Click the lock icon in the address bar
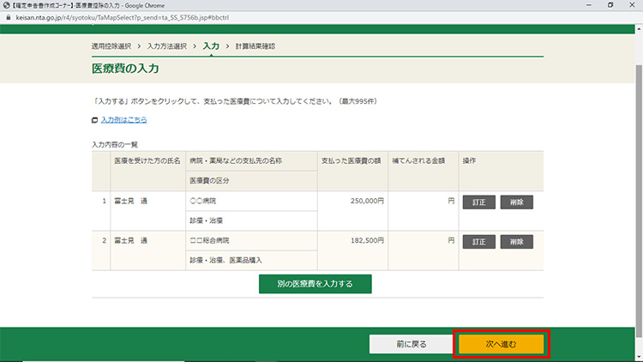This screenshot has width=643, height=362. pos(8,16)
